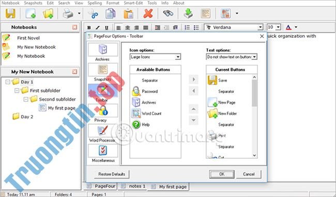Open the Privacy options category
336x197 pixels.
coord(103,113)
